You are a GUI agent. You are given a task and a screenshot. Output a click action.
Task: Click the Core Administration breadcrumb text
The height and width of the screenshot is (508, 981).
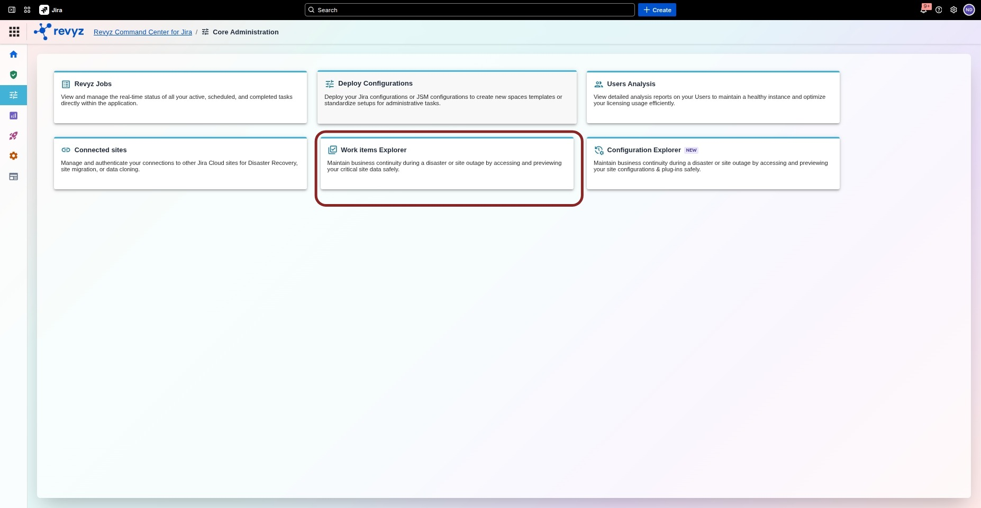pyautogui.click(x=246, y=32)
